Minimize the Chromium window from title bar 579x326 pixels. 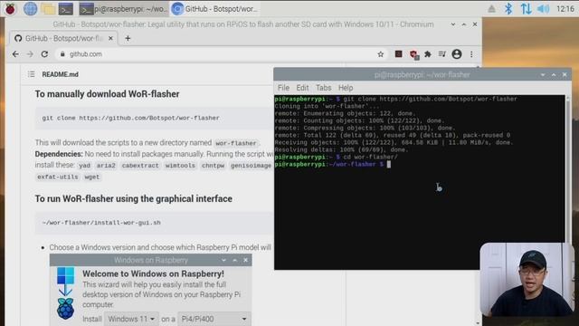[x=452, y=24]
